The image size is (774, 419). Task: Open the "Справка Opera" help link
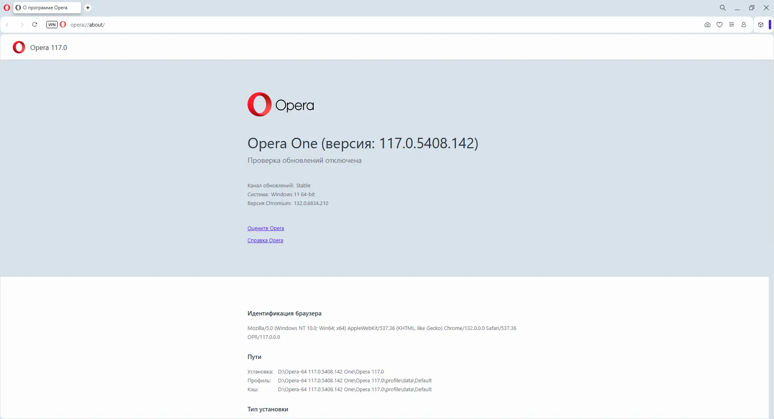pos(265,241)
